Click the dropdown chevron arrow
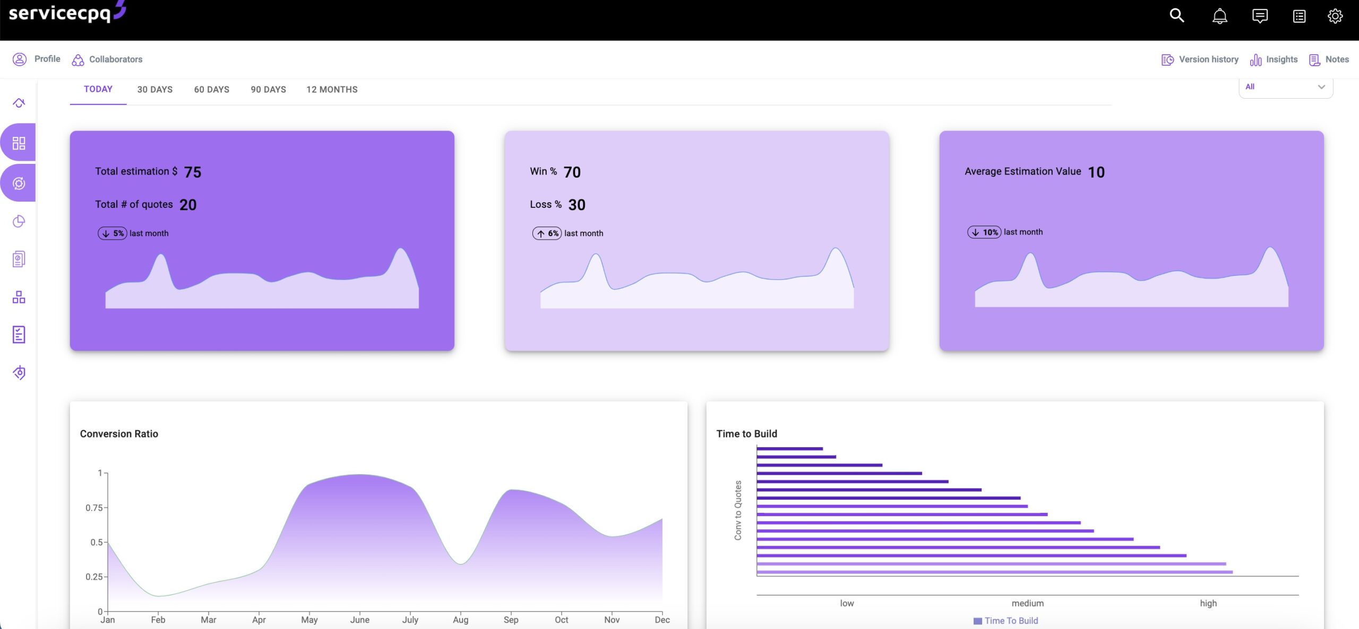Screen dimensions: 1359x629 point(1321,87)
